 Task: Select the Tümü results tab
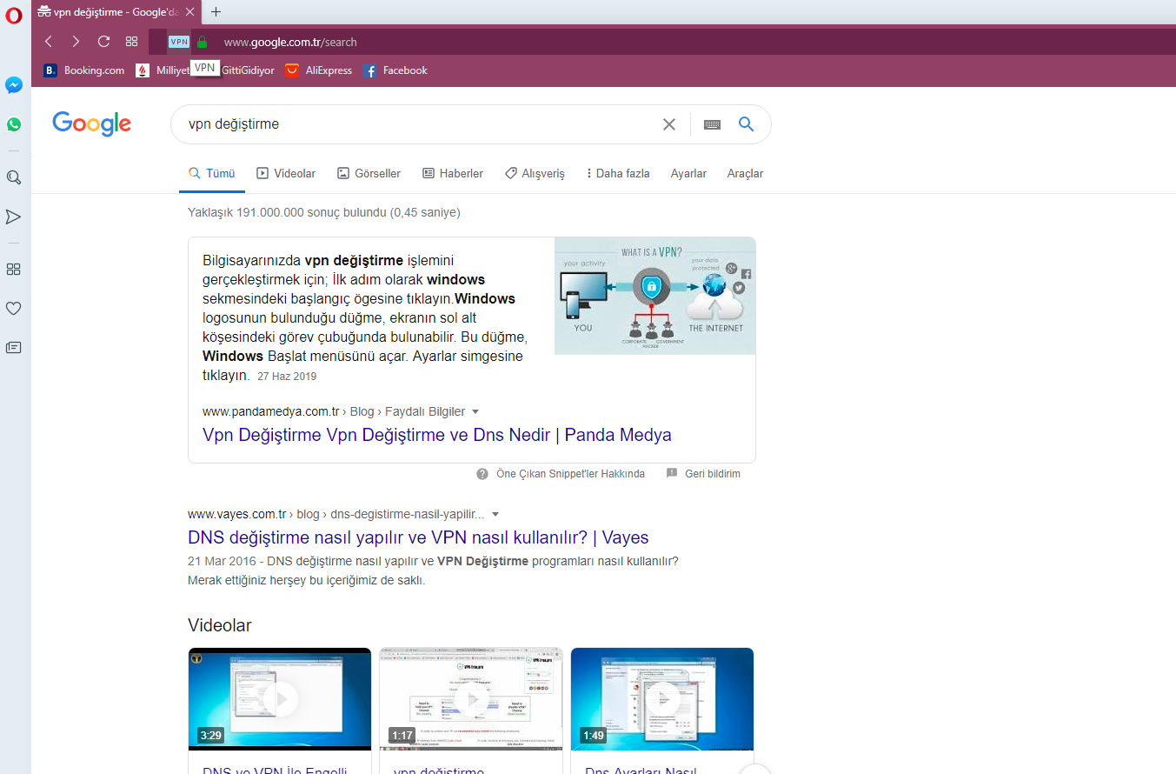(212, 174)
